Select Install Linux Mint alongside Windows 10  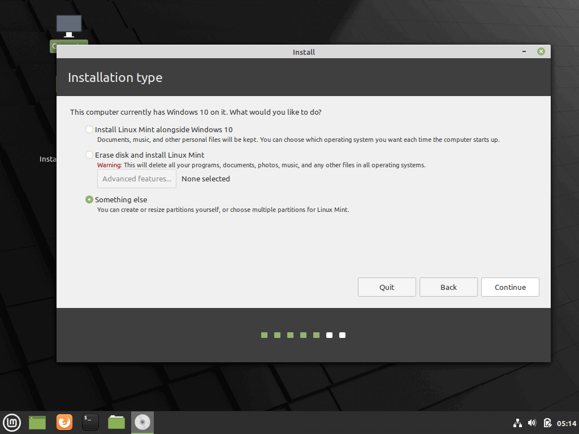[89, 129]
